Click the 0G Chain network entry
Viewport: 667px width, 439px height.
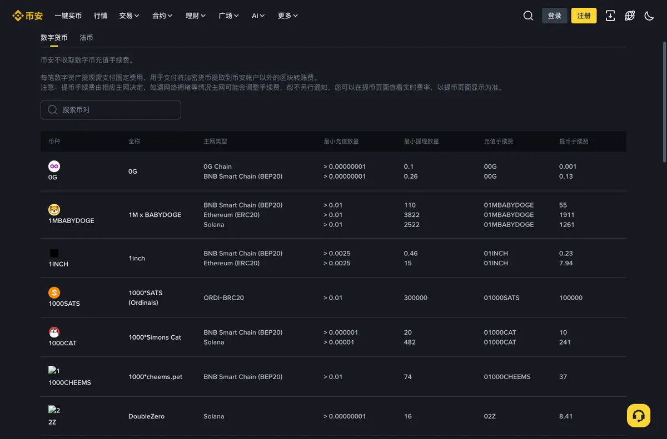[x=217, y=166]
